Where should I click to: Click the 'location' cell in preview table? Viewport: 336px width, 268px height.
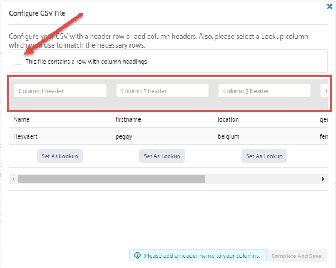pos(229,119)
